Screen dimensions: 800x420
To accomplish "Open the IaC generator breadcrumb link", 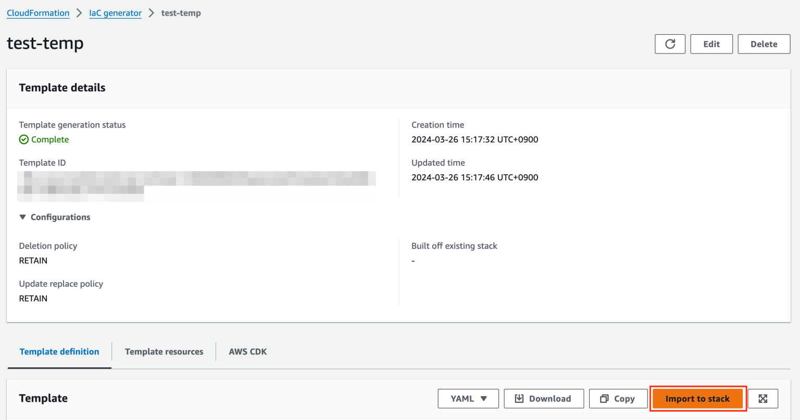I will [x=115, y=13].
